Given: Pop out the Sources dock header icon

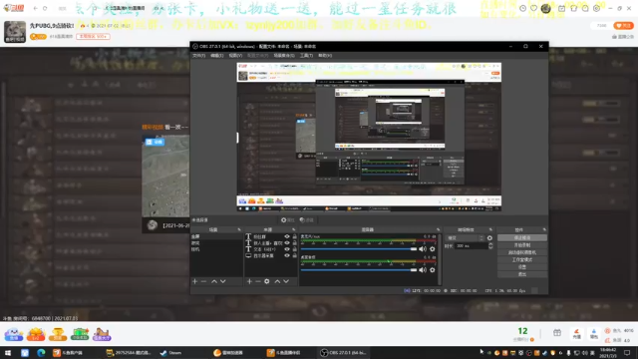Looking at the screenshot, I should 293,229.
